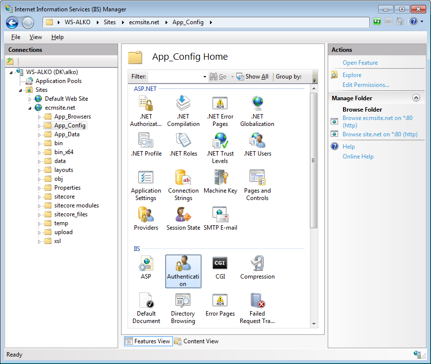Open the Session State feature
Viewport: 431px width, 364px height.
(183, 219)
